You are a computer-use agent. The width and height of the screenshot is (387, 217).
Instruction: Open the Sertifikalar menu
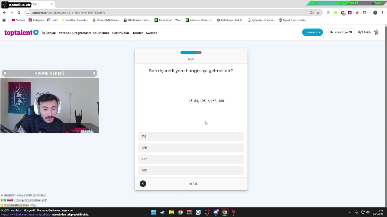point(121,33)
